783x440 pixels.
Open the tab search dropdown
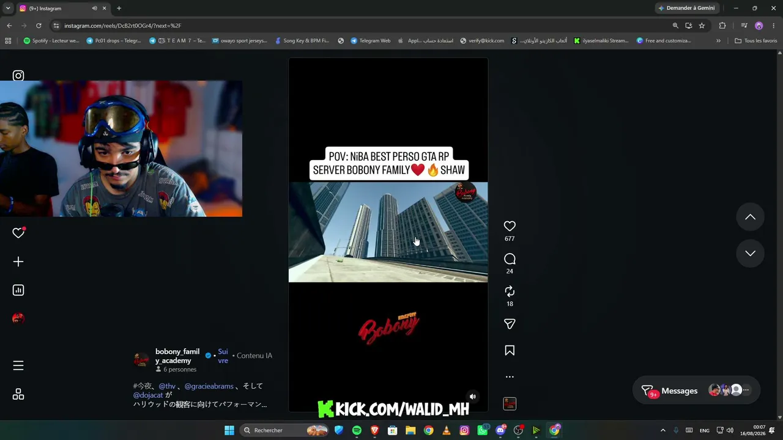click(8, 9)
